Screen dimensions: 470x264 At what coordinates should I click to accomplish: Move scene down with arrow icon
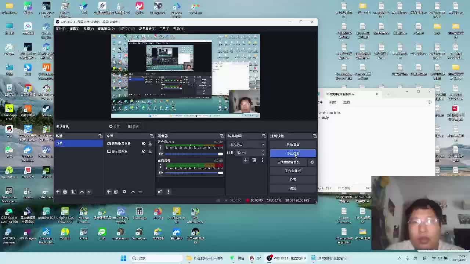[x=89, y=192]
